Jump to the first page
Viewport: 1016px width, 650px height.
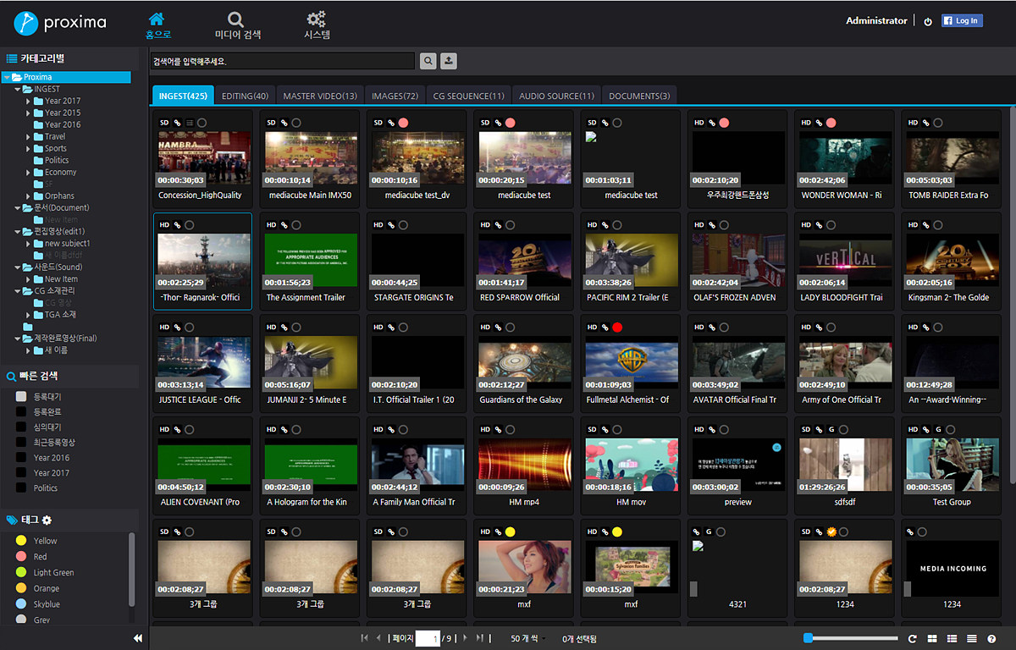pos(365,638)
